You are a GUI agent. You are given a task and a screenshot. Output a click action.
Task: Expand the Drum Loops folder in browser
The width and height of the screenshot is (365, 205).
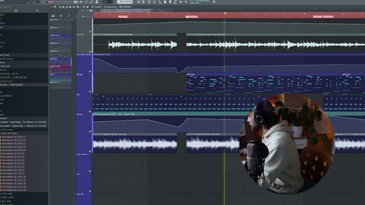click(7, 130)
